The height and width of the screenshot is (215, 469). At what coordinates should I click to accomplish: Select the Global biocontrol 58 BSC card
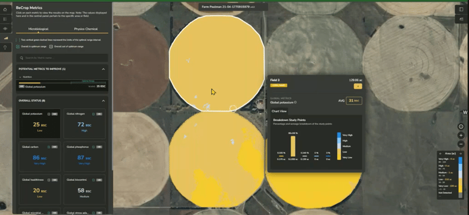point(84,190)
